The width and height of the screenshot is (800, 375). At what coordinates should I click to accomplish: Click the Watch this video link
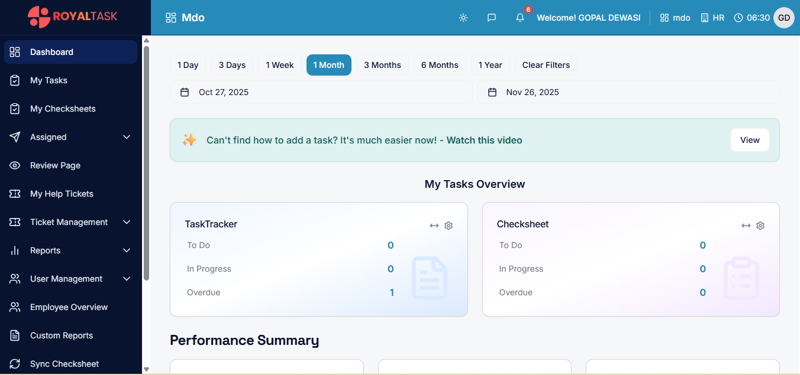[x=485, y=140]
